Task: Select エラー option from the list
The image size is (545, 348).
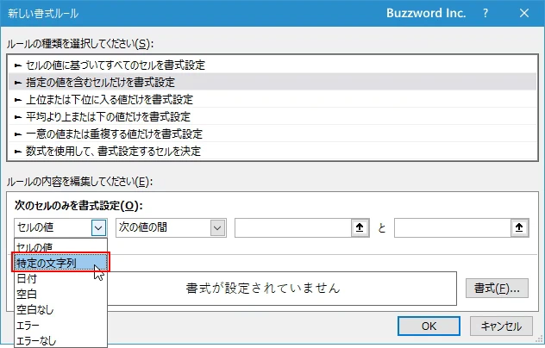Action: (60, 326)
